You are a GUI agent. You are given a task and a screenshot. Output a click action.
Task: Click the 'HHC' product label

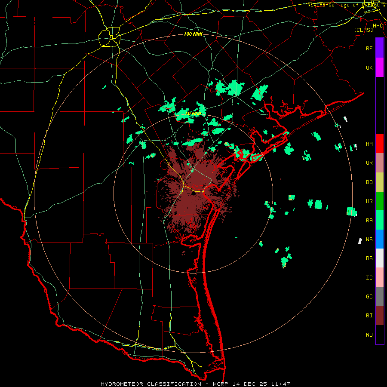click(378, 26)
